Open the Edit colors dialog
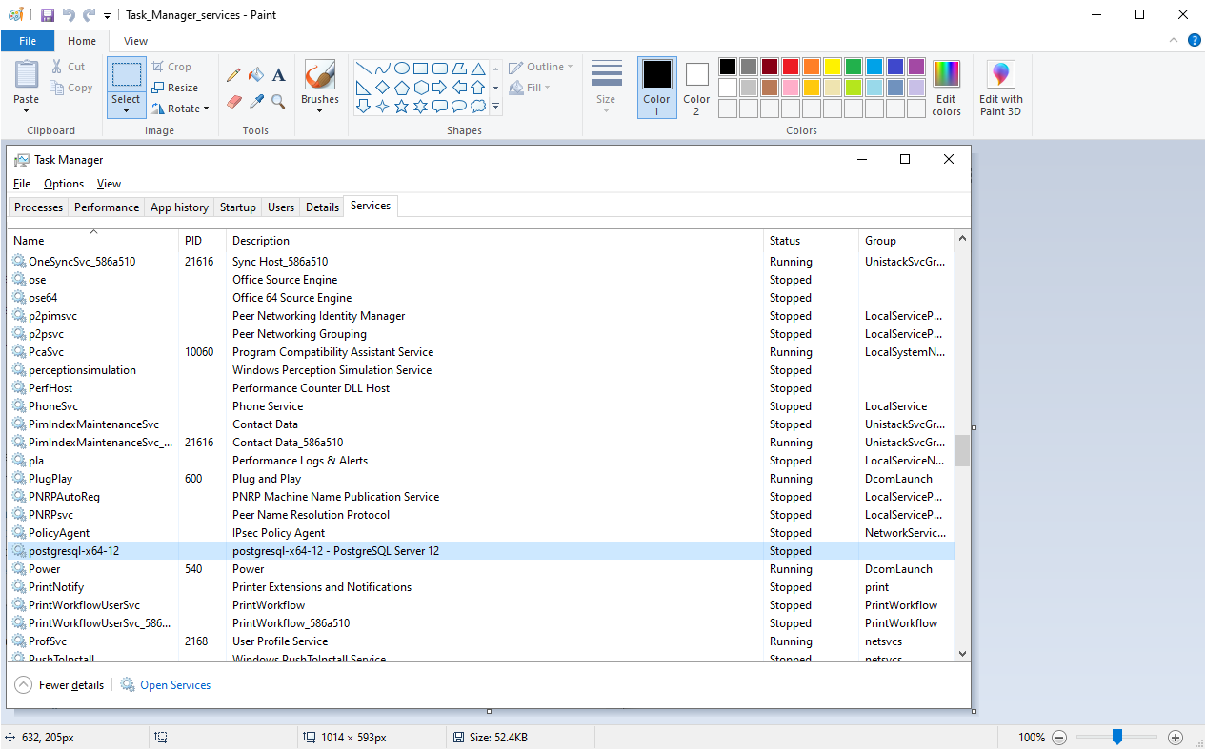This screenshot has height=750, width=1206. pos(945,89)
